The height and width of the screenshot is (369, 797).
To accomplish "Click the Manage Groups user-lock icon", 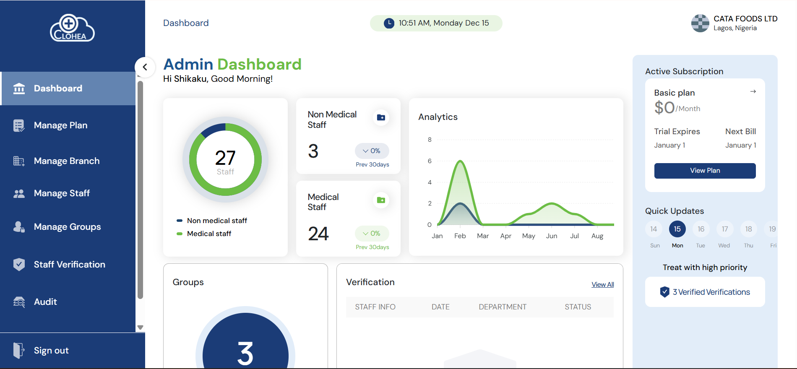I will click(19, 227).
